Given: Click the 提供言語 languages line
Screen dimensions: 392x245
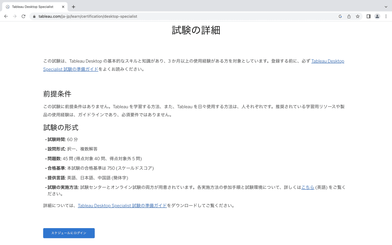Looking at the screenshot, I should point(88,178).
